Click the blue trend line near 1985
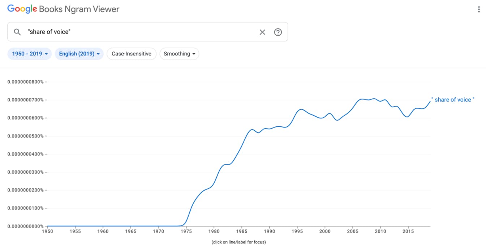 241,147
